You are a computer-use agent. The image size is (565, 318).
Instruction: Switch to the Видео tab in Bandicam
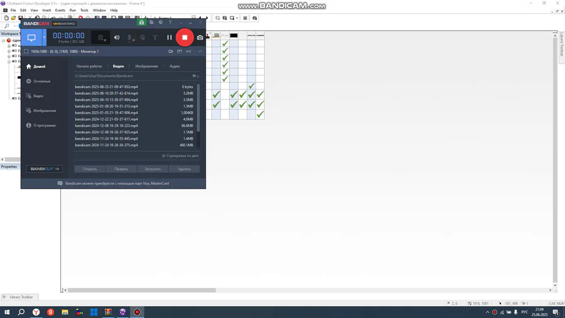[118, 67]
